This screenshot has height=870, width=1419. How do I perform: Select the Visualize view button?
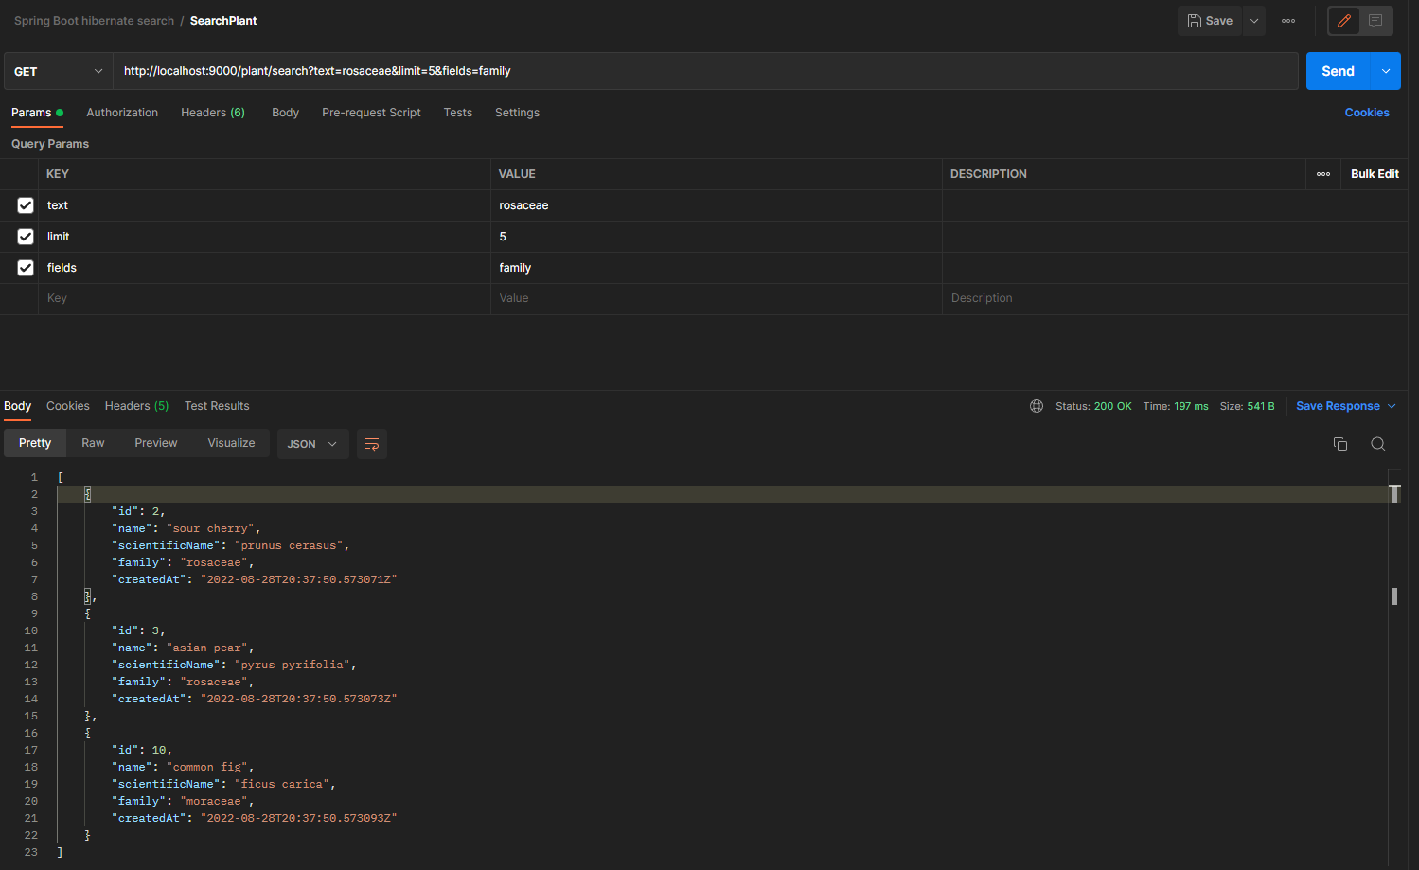(231, 443)
